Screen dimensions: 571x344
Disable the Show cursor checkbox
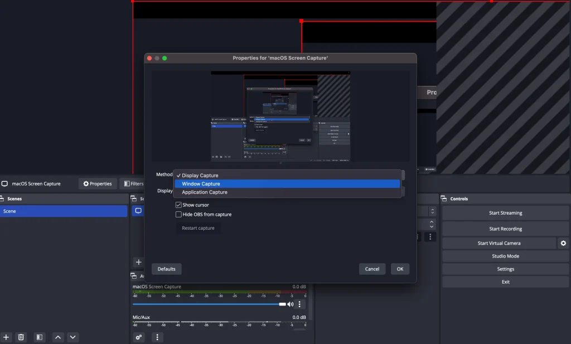(x=178, y=205)
